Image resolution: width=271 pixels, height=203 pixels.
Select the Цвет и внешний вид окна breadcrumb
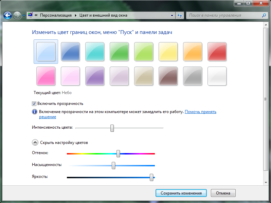[103, 15]
